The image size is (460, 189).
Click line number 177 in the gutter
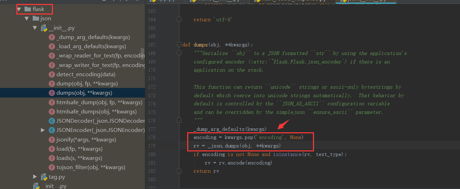coord(151,129)
